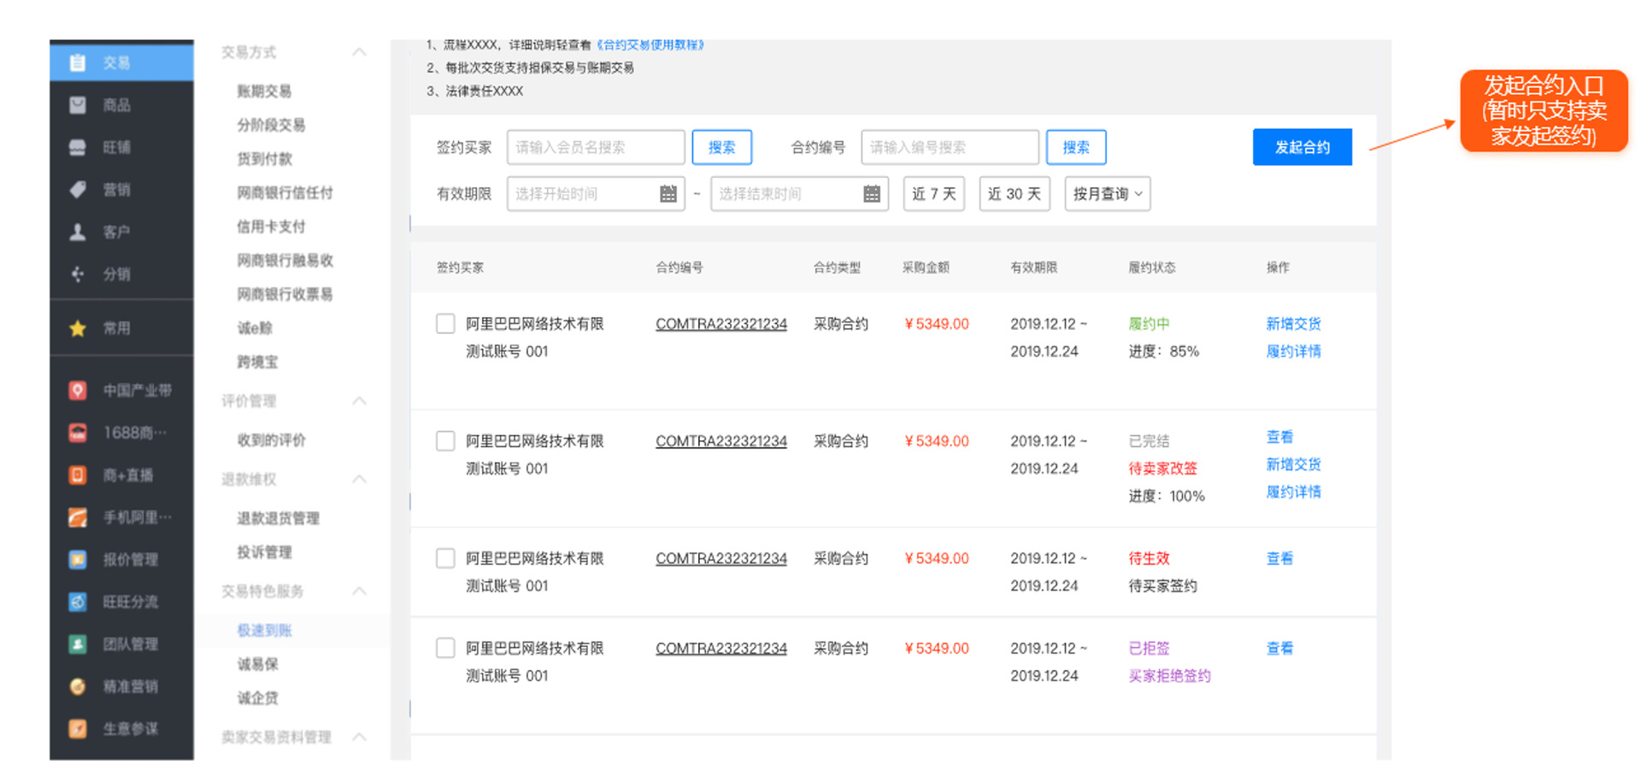Viewport: 1641px width, 764px height.
Task: Open the 客户 person icon
Action: [78, 232]
